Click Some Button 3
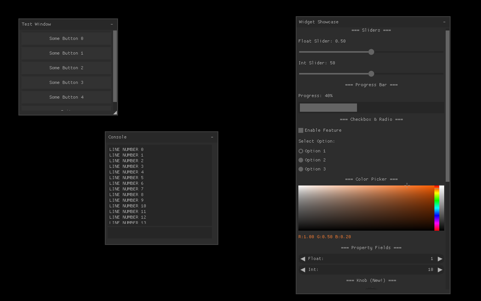Screen dimensions: 481x301 point(67,82)
